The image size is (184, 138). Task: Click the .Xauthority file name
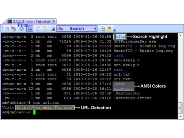tap(127, 93)
